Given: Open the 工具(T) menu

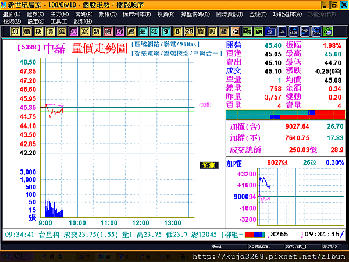Looking at the screenshot, I should pos(59,22).
